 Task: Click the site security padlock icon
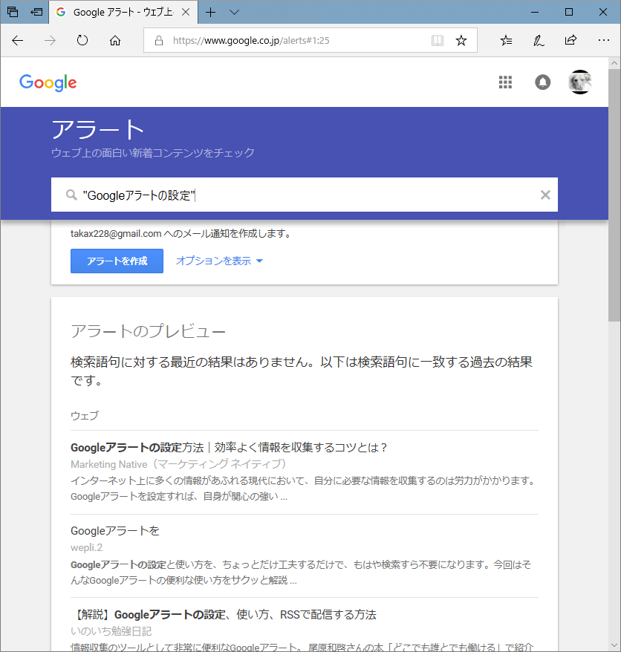coord(157,41)
